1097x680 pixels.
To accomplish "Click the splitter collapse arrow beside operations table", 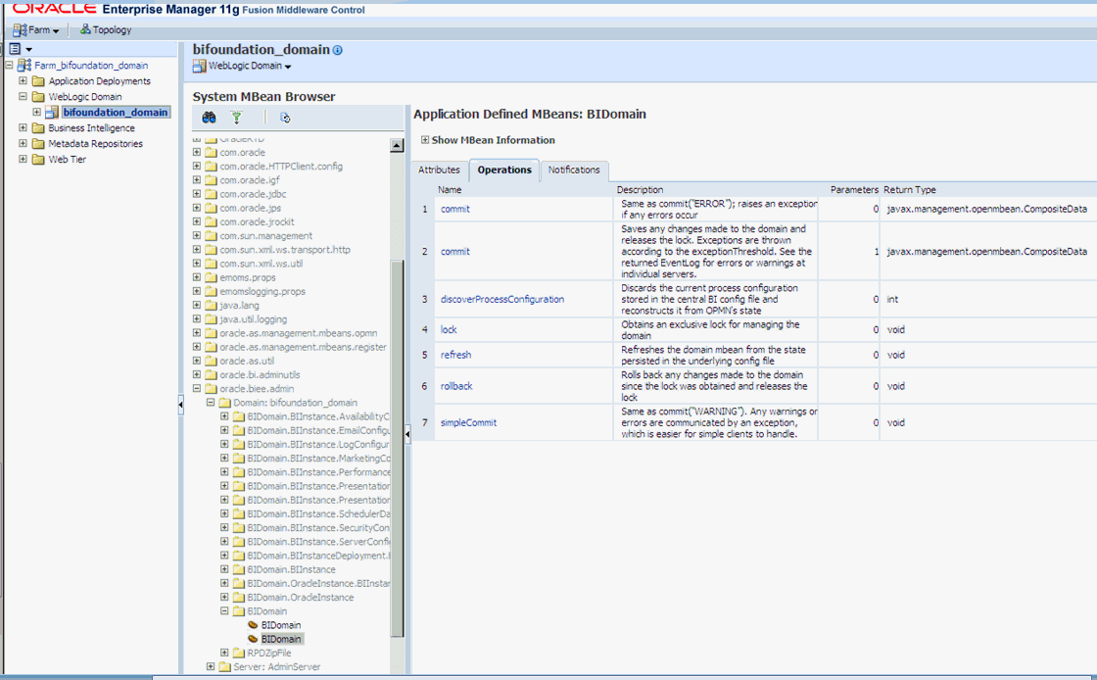I will tap(407, 434).
